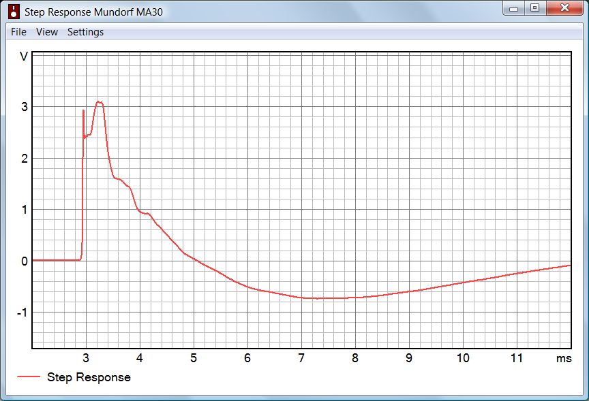Click the sharp initial spike of the step response

pyautogui.click(x=83, y=111)
